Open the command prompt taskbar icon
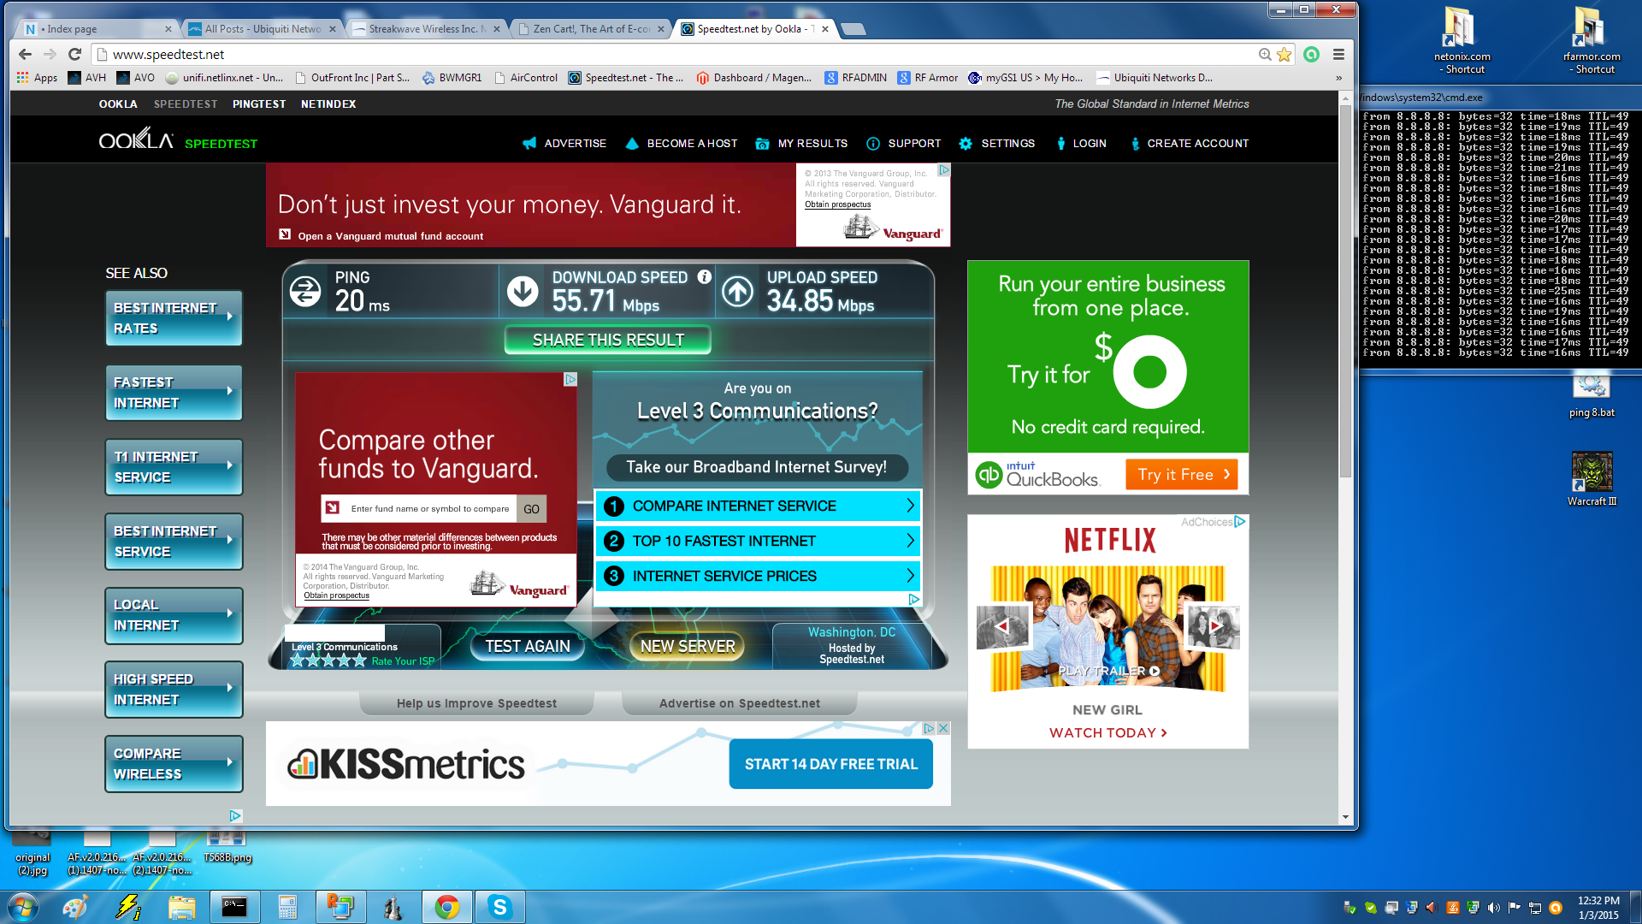Image resolution: width=1642 pixels, height=924 pixels. click(x=234, y=907)
